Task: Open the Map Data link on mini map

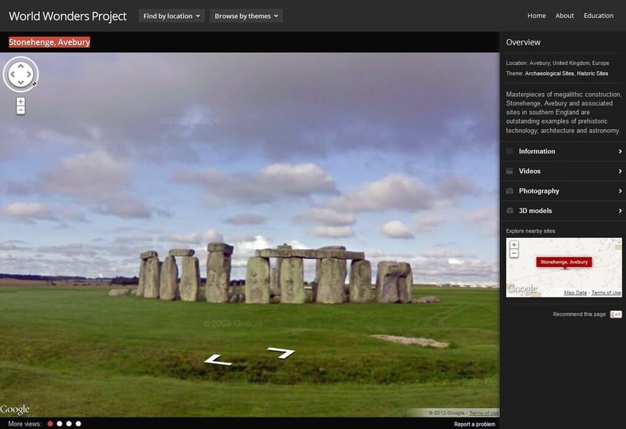Action: coord(575,293)
